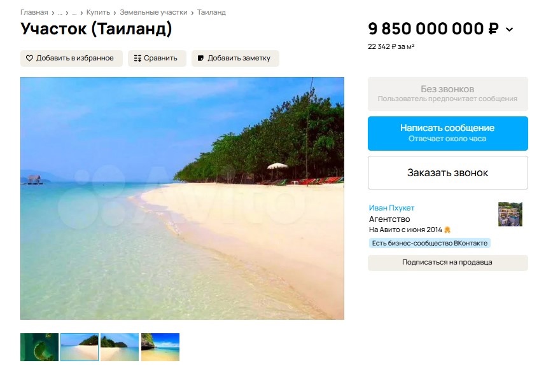The image size is (560, 365).
Task: Expand the second collapsed breadcrumb ellipsis
Action: 74,12
